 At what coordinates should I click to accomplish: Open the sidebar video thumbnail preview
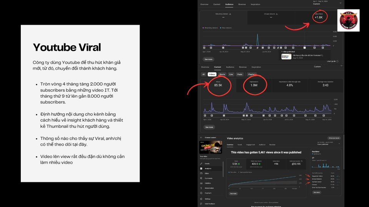point(211,147)
